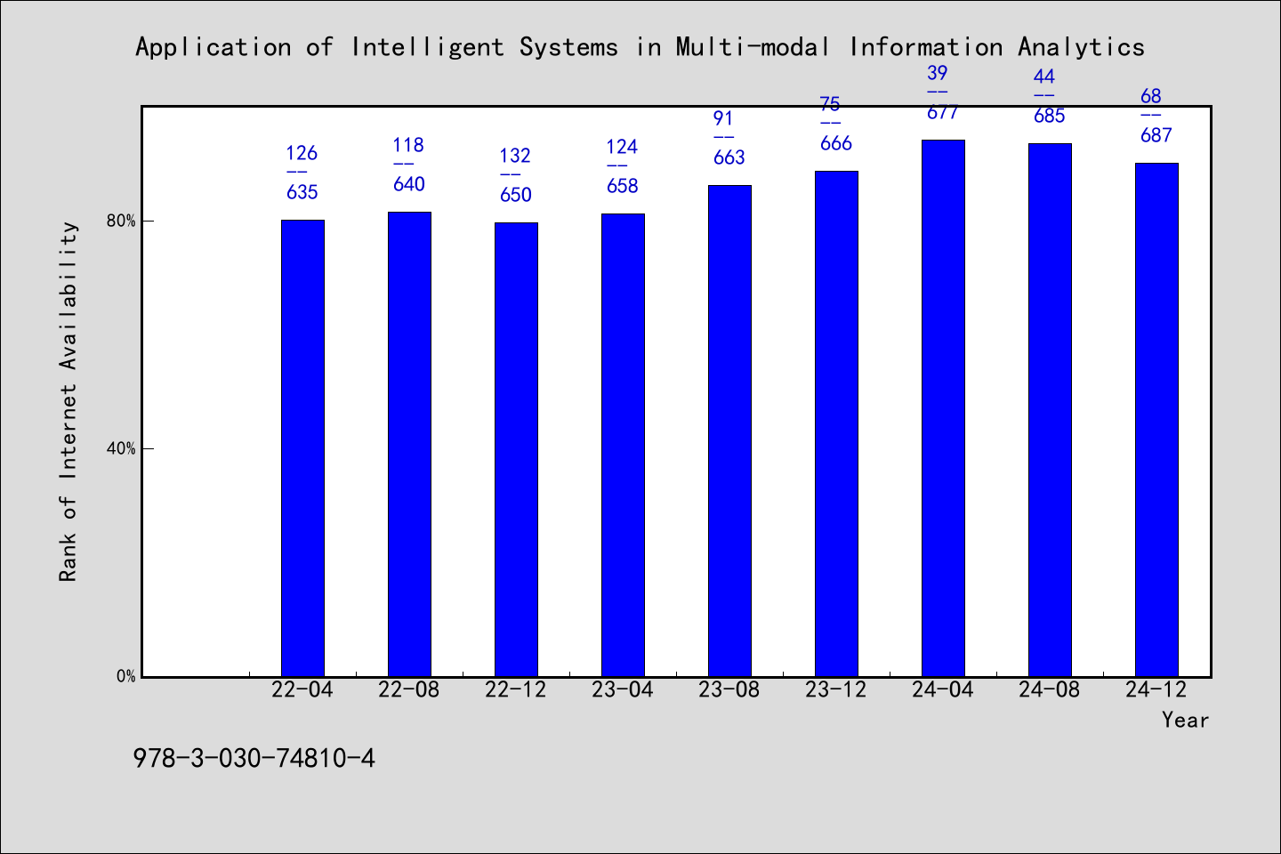Click the '80%' y-axis tick label
This screenshot has width=1281, height=854.
point(122,221)
